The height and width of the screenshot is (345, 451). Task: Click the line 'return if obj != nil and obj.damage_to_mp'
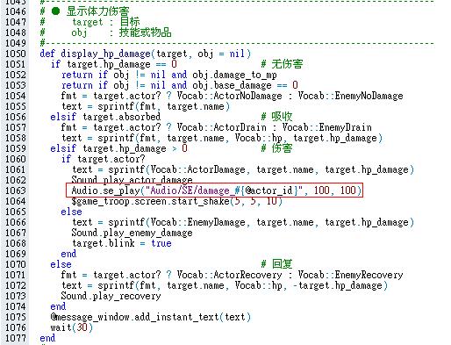click(x=169, y=75)
